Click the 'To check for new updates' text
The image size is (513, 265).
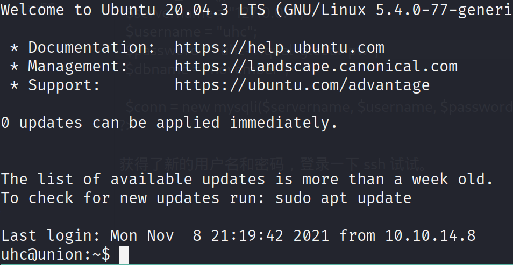[x=110, y=198]
